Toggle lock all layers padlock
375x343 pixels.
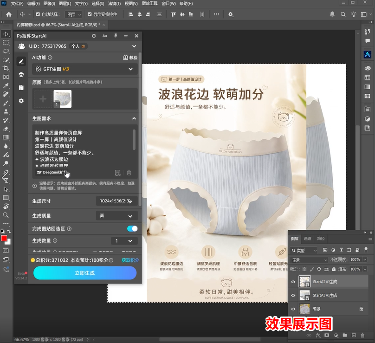click(x=334, y=269)
